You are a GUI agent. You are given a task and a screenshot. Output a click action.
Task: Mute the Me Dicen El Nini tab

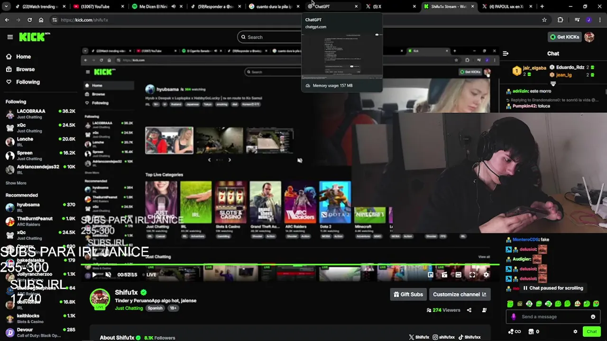pos(173,7)
